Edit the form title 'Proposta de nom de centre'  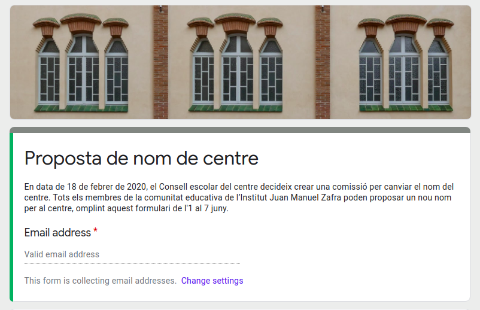(x=141, y=159)
